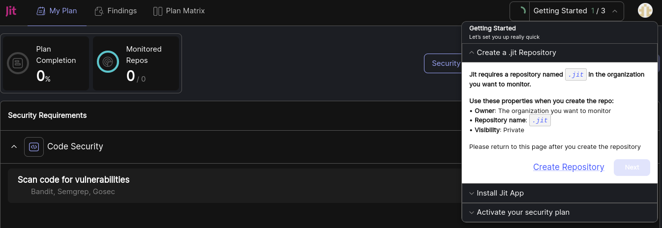Click the Plan Completion circle icon
Image resolution: width=662 pixels, height=228 pixels.
[18, 63]
